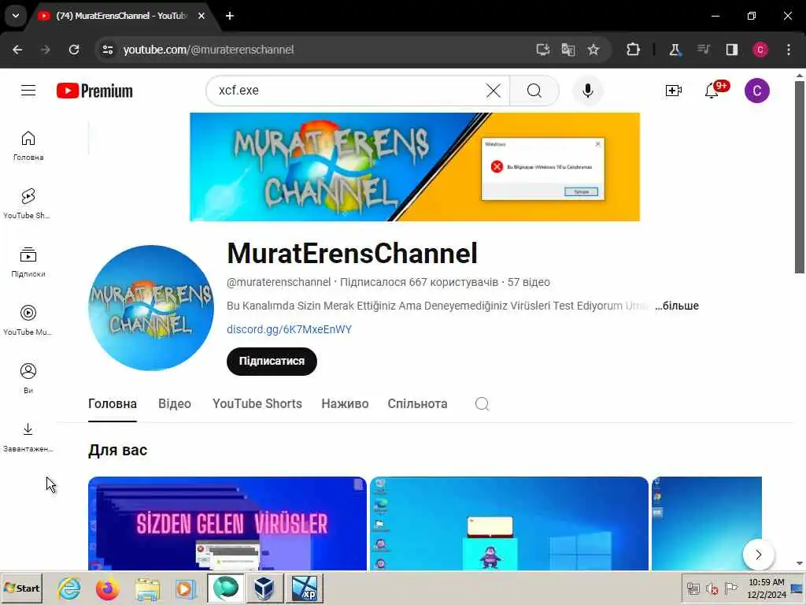Select the Головна channel tab

113,404
